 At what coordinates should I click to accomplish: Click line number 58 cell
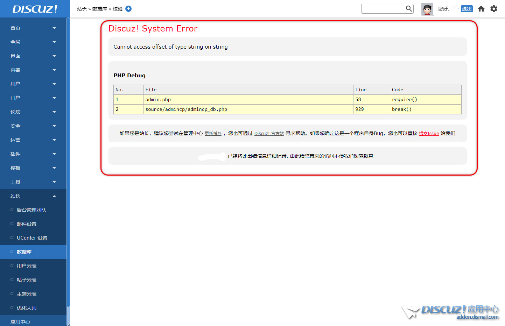click(x=372, y=100)
